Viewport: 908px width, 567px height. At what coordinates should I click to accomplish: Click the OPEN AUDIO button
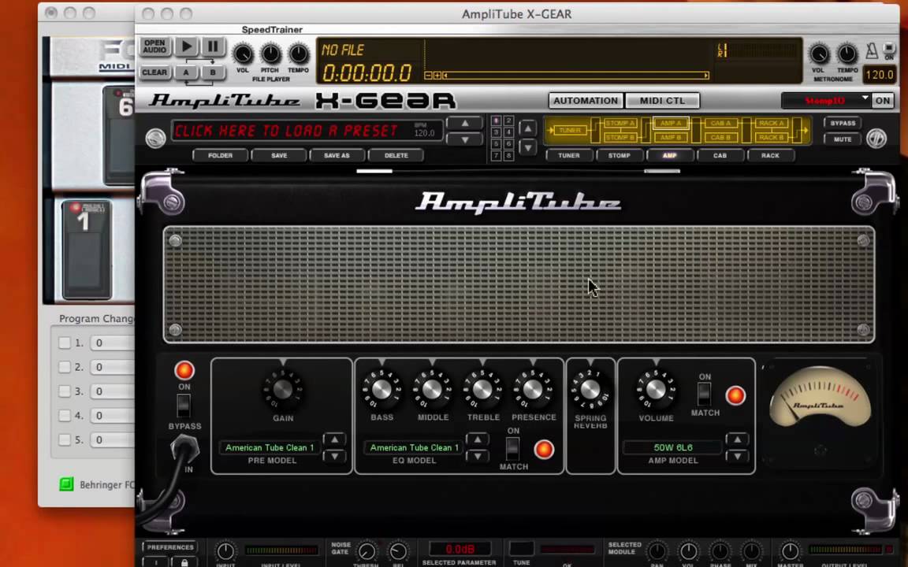[154, 46]
